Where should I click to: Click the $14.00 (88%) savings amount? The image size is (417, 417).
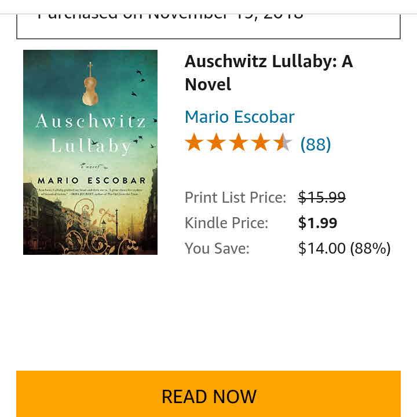344,248
